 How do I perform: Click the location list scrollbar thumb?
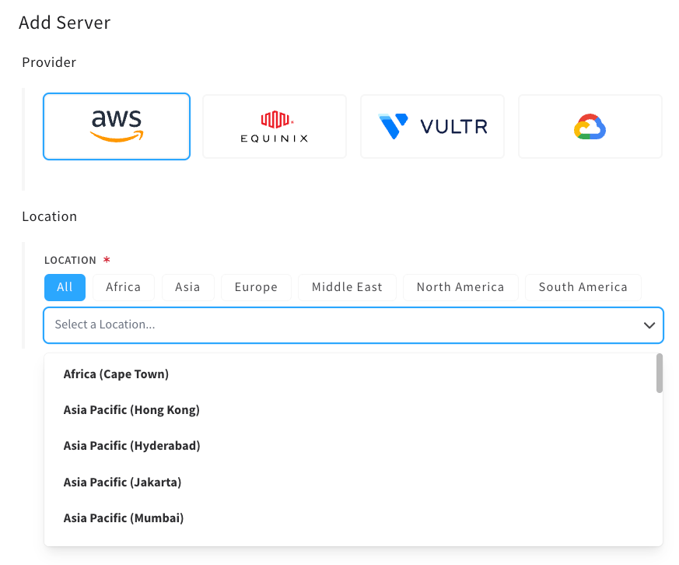[659, 373]
